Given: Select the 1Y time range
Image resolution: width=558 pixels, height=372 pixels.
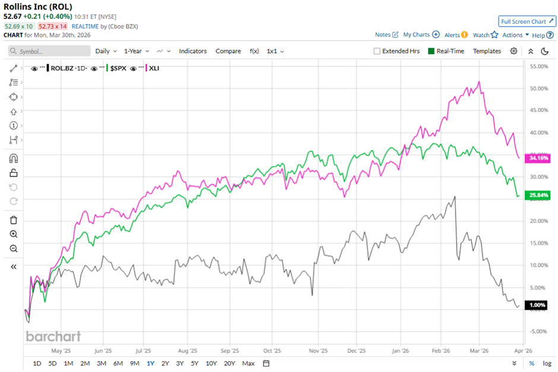Looking at the screenshot, I should click(x=151, y=364).
